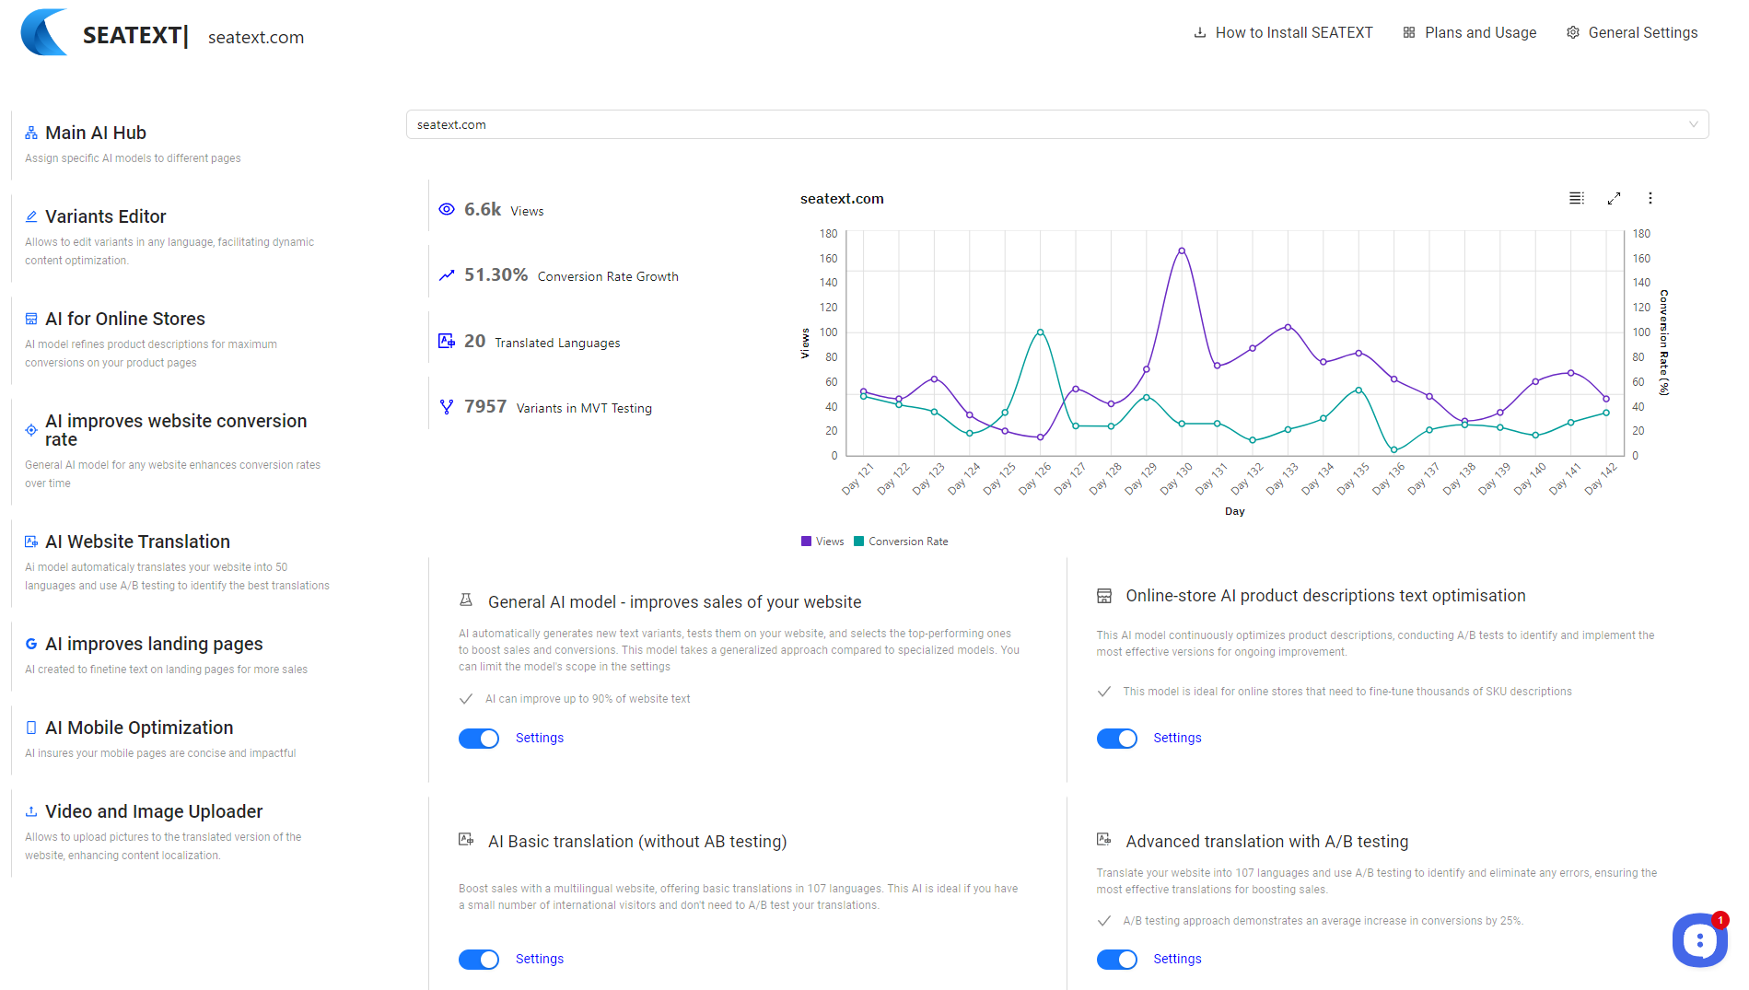Go to AI for Online Stores
The height and width of the screenshot is (990, 1749).
point(125,320)
